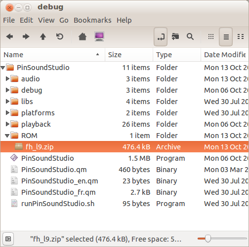Select the ROM folder icon
249x247 pixels.
14,136
